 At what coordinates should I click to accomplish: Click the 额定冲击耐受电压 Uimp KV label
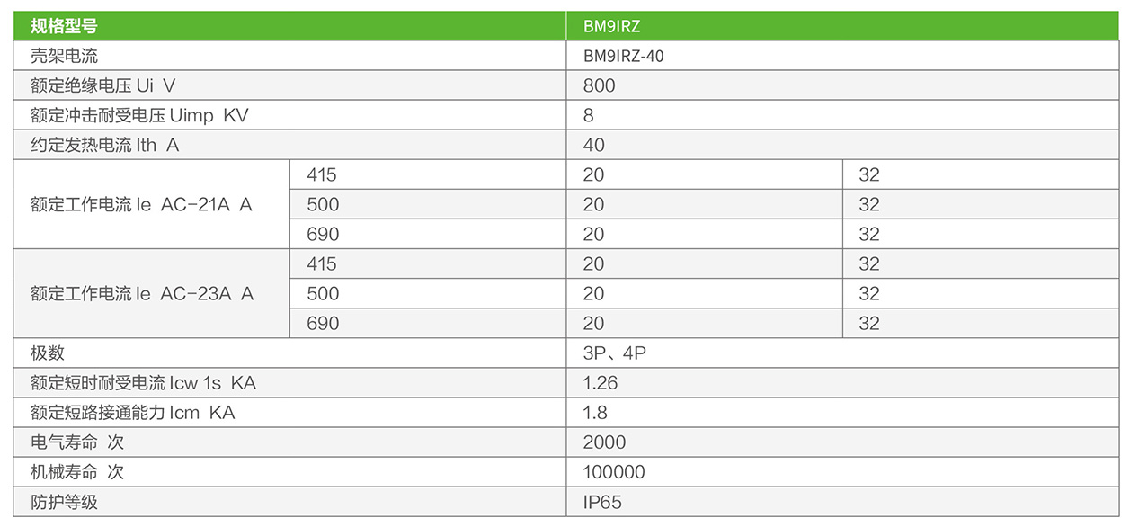click(x=138, y=115)
